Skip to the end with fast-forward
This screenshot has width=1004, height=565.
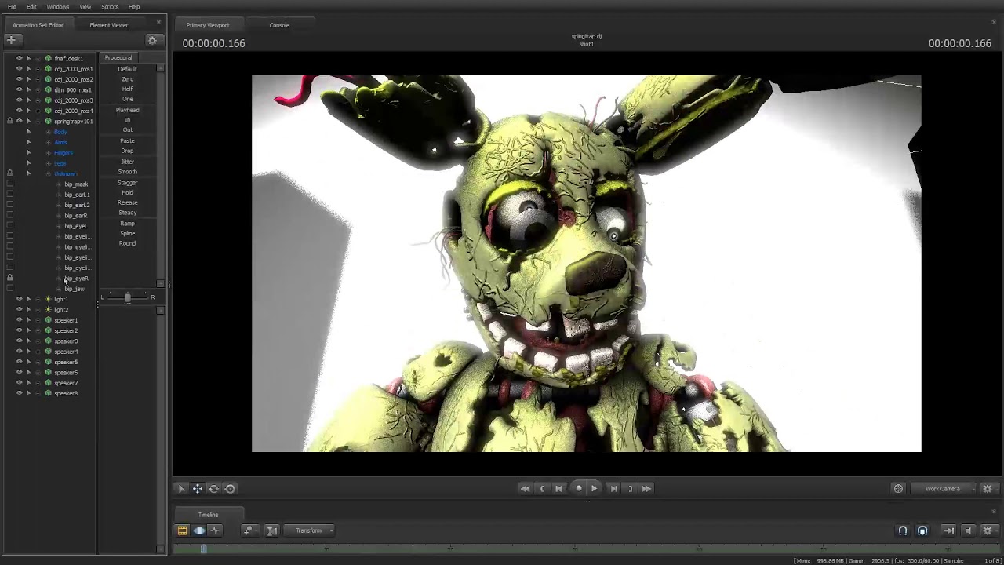point(646,488)
